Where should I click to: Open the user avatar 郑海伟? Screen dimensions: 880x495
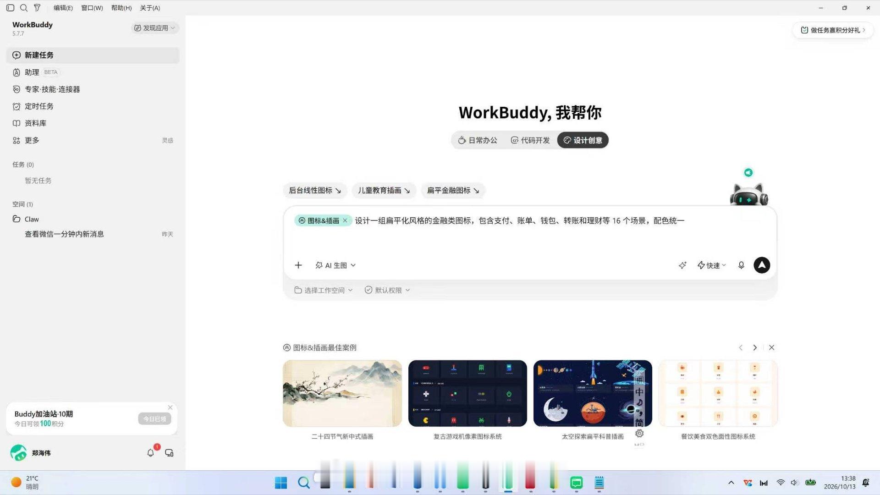click(x=18, y=453)
